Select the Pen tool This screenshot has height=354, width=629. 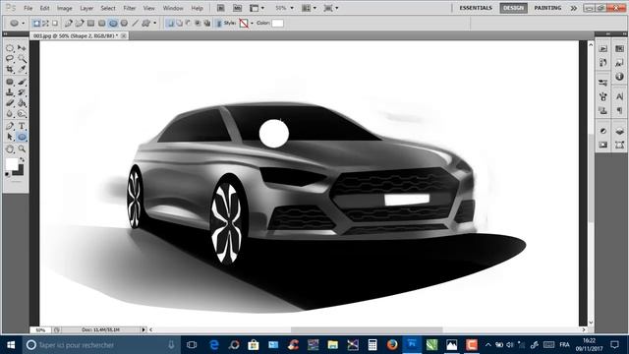tap(10, 126)
